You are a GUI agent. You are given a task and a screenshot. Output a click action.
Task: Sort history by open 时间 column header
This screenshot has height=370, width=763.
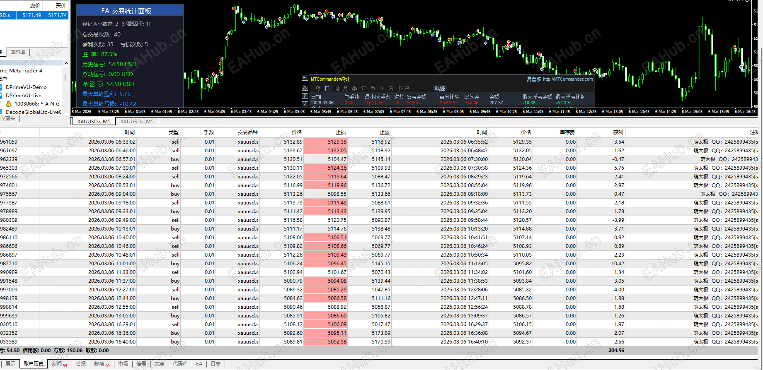pos(88,132)
